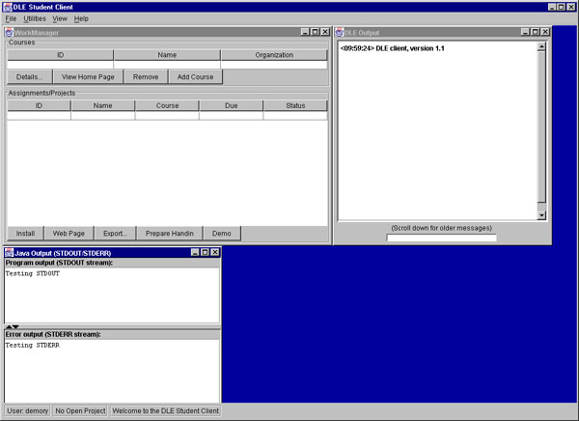The height and width of the screenshot is (421, 579).
Task: Click the DLE client version 1.1 message
Action: tap(392, 48)
